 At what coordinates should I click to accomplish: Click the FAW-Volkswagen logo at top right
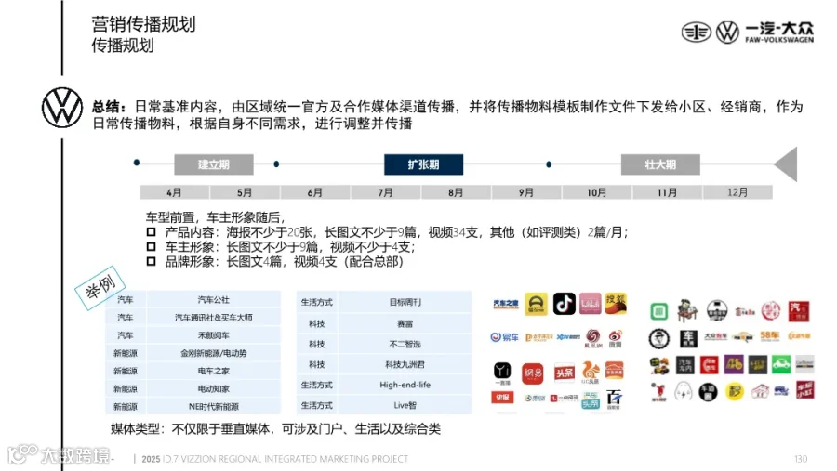[748, 32]
